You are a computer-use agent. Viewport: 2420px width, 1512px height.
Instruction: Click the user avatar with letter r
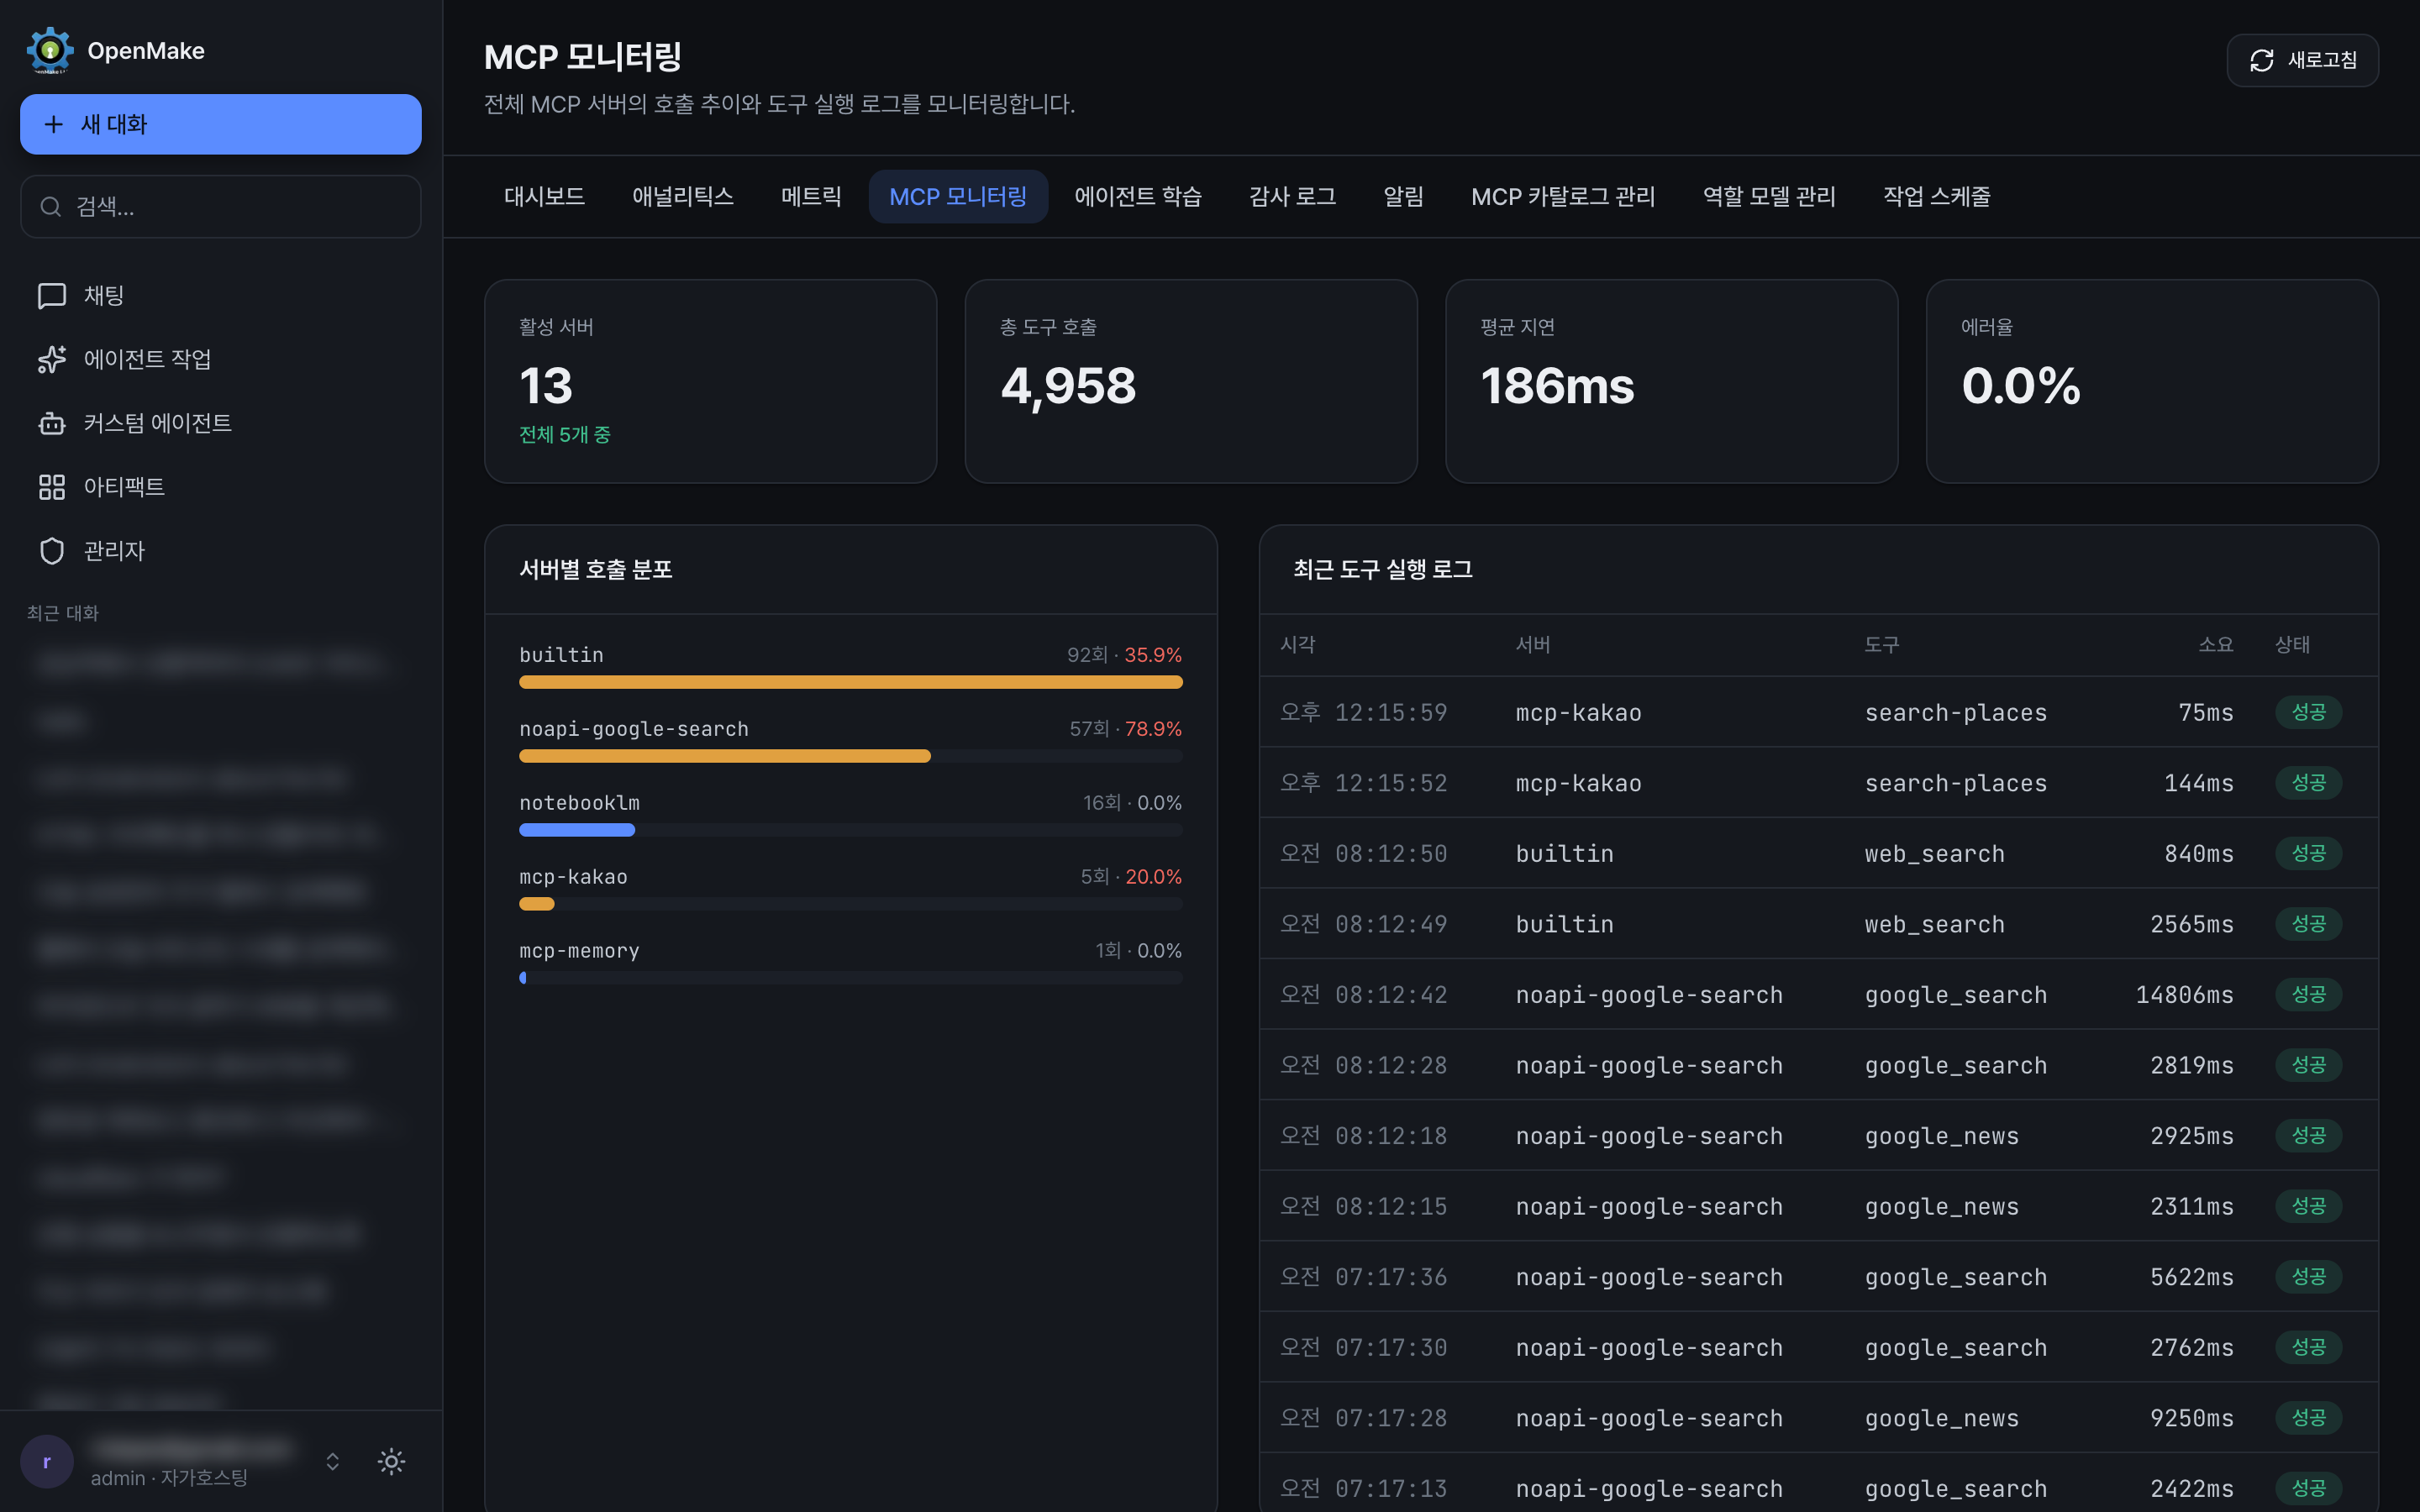(x=47, y=1462)
